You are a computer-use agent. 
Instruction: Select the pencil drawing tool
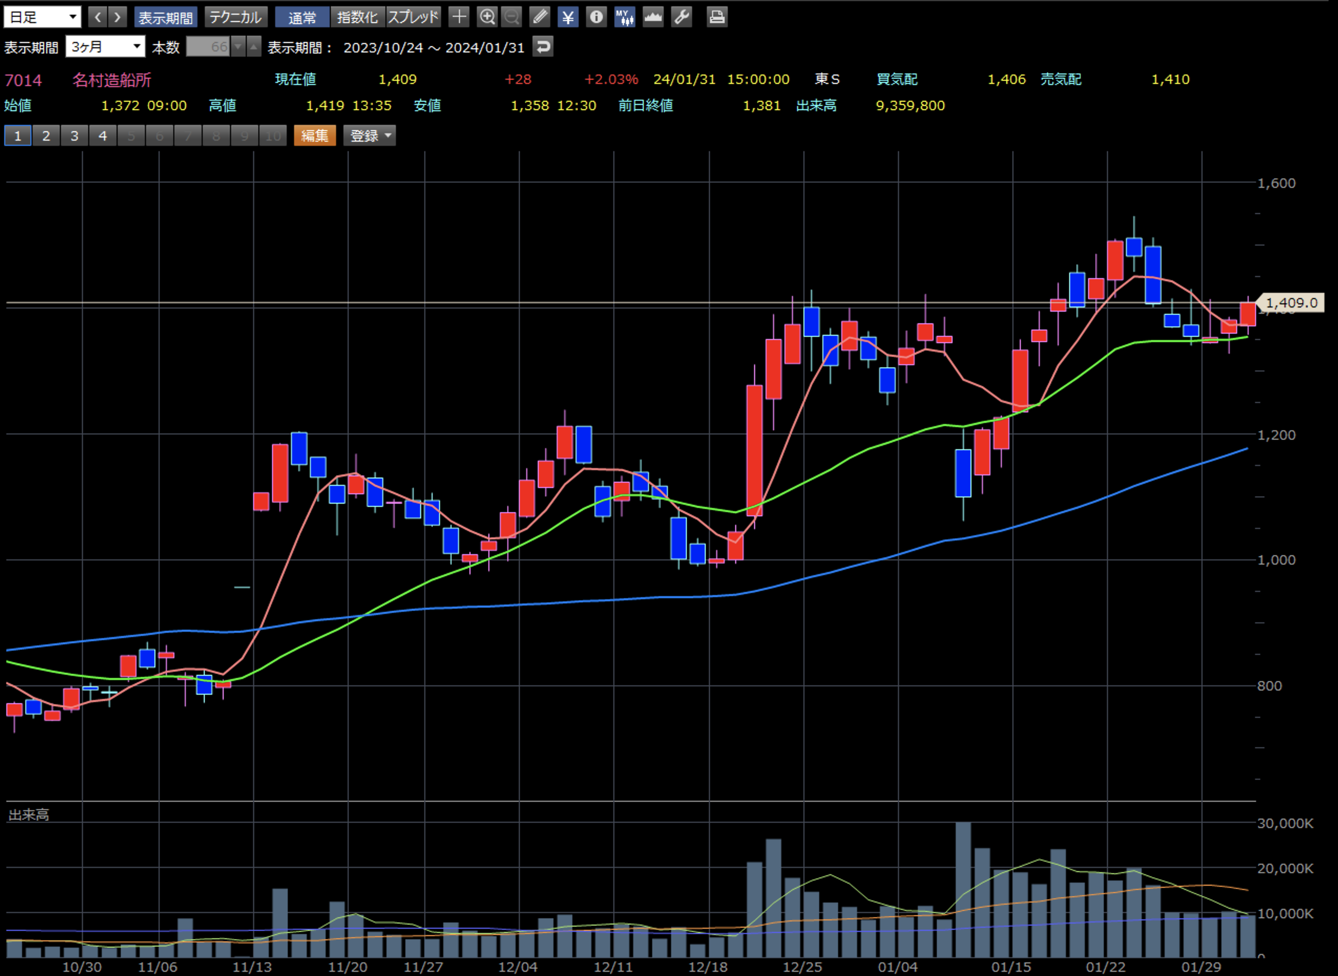pyautogui.click(x=539, y=17)
